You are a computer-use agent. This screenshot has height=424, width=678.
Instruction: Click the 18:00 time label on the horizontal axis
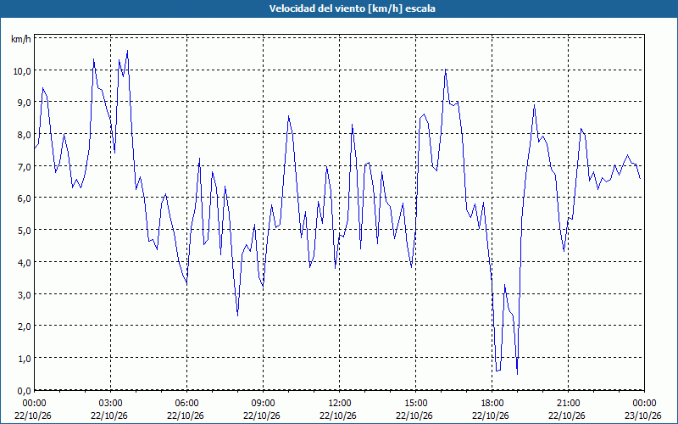(492, 404)
